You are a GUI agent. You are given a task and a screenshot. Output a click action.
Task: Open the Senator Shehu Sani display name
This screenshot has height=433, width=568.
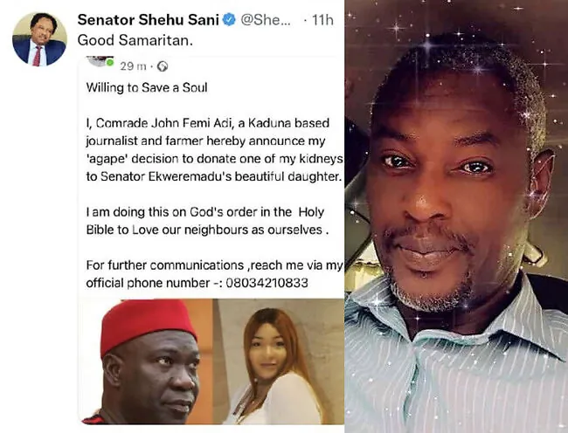149,20
